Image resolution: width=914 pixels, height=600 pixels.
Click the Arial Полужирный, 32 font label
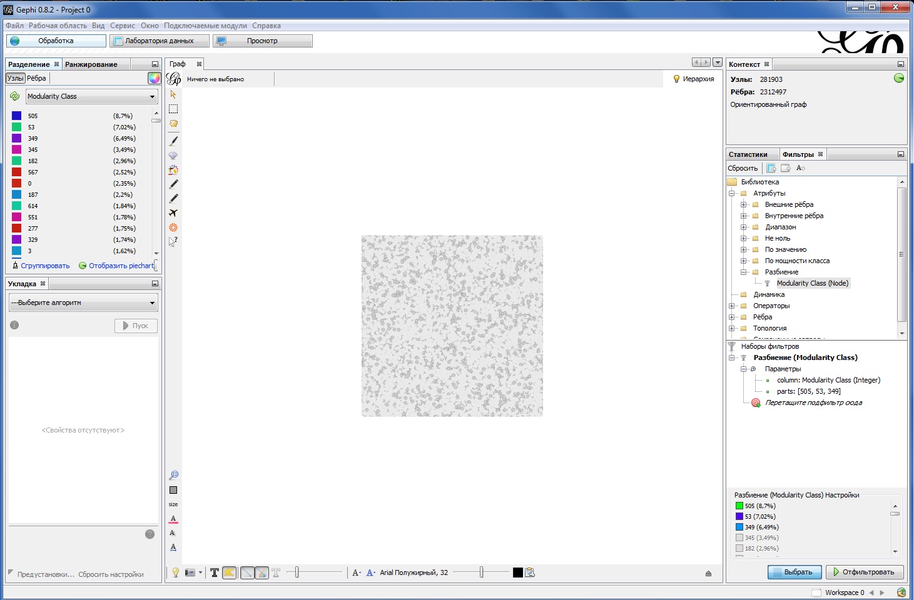tap(414, 572)
